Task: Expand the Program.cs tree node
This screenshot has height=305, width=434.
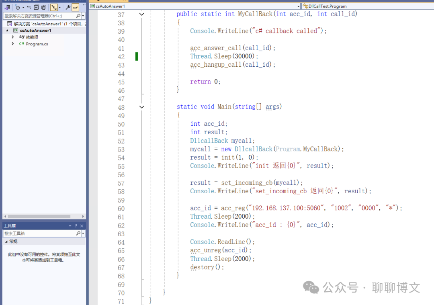Action: (x=13, y=44)
